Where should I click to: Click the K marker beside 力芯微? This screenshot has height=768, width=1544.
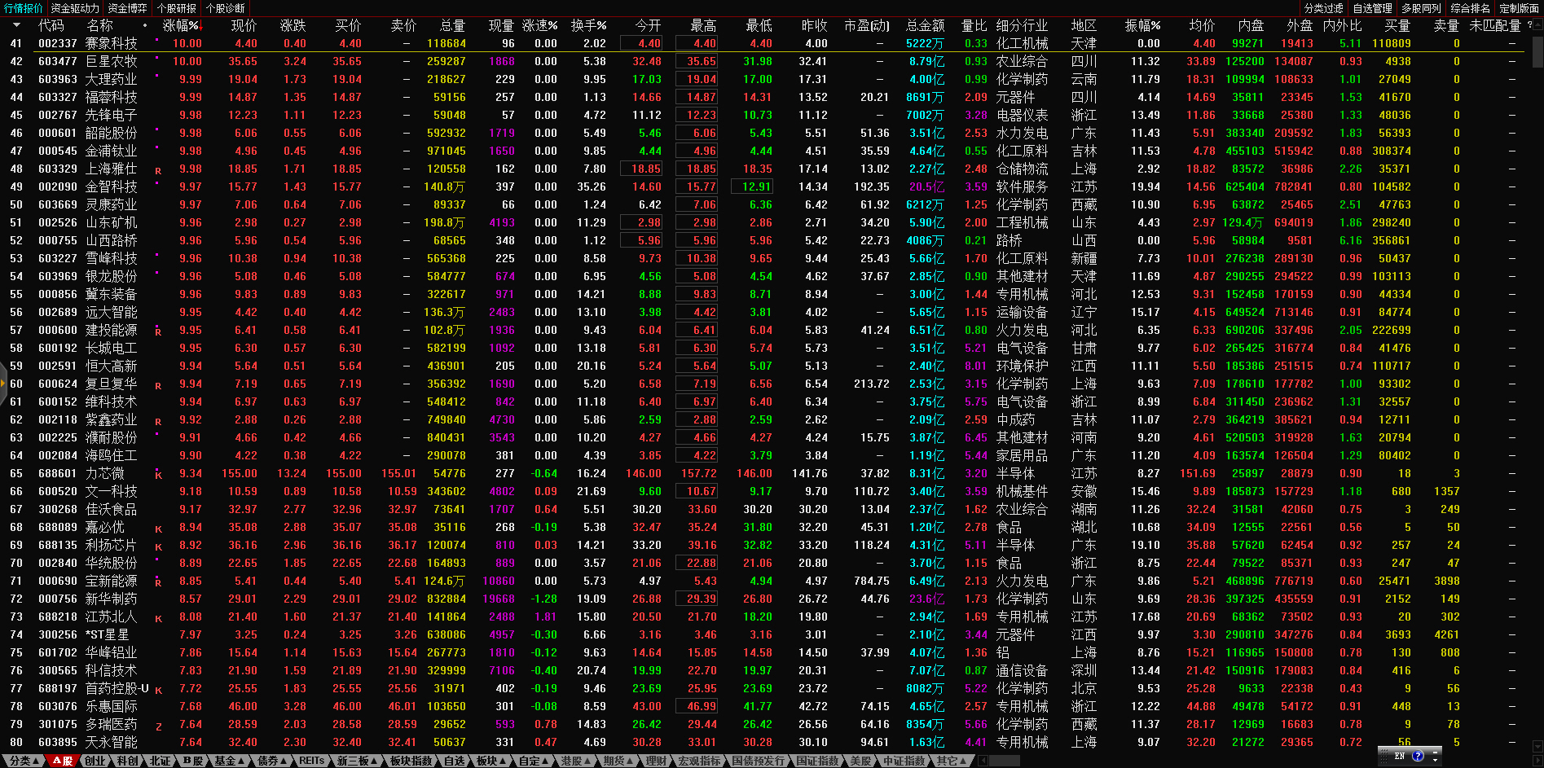158,476
